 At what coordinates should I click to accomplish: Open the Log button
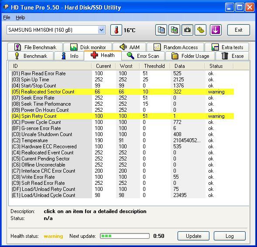point(230,236)
